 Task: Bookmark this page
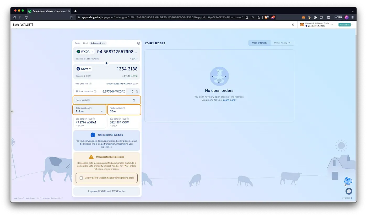[71, 17]
